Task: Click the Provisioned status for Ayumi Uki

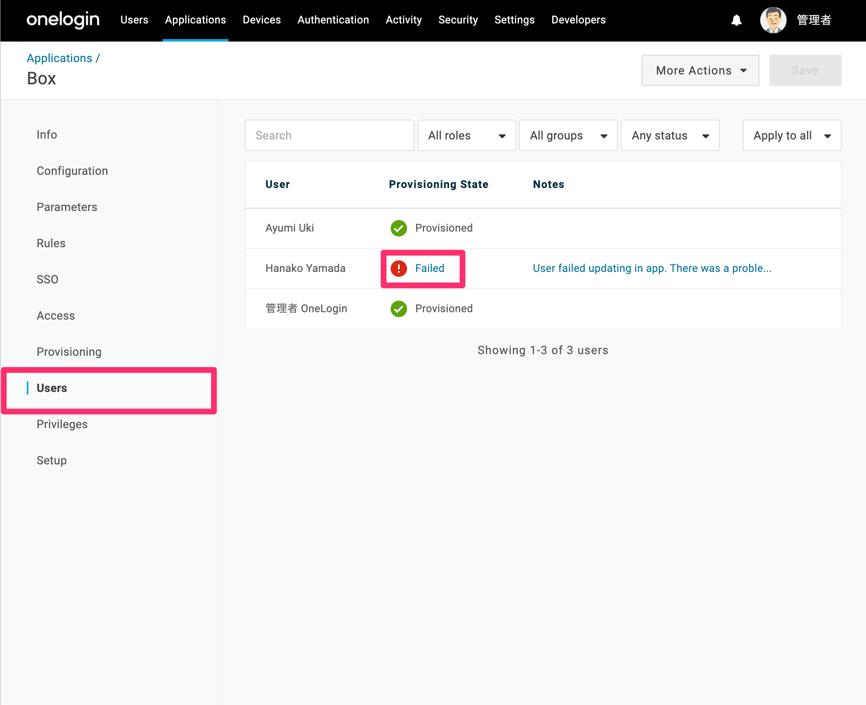Action: (444, 228)
